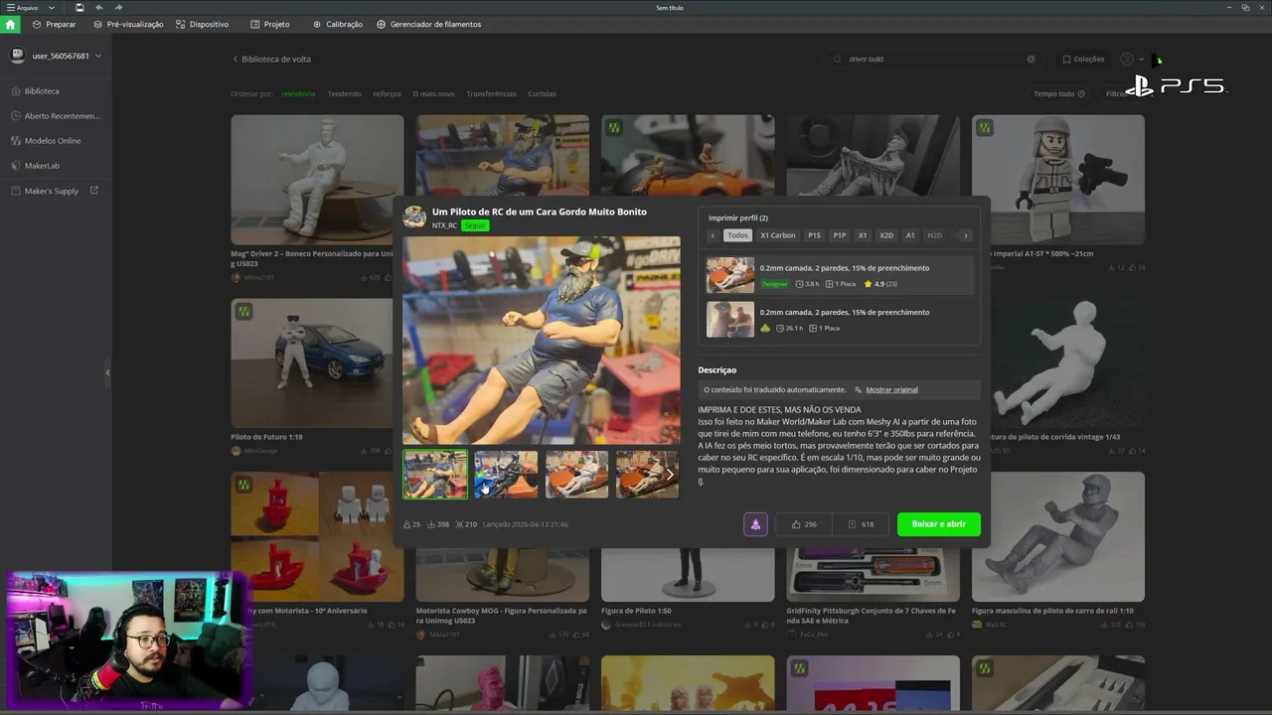Click the translate icon beside Mostrar original

coord(858,390)
